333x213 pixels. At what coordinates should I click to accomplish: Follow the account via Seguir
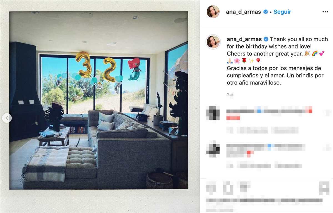(282, 12)
